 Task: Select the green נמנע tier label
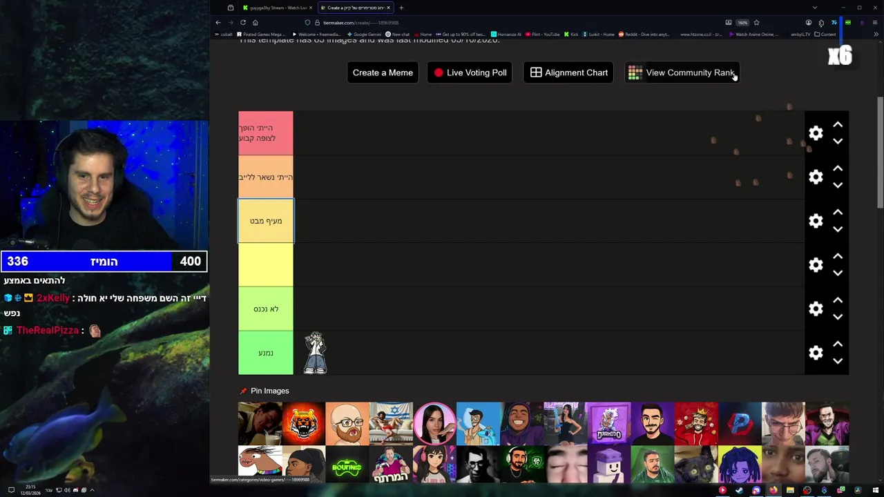[x=266, y=353]
